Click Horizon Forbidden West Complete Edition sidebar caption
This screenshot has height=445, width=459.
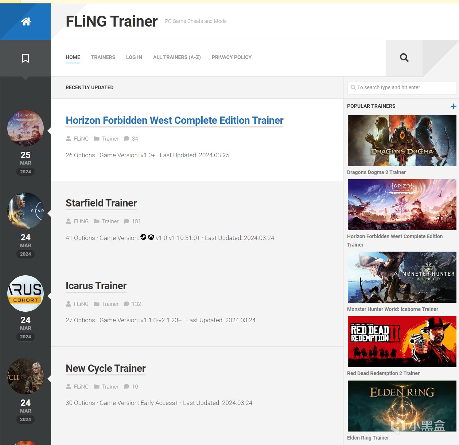395,240
